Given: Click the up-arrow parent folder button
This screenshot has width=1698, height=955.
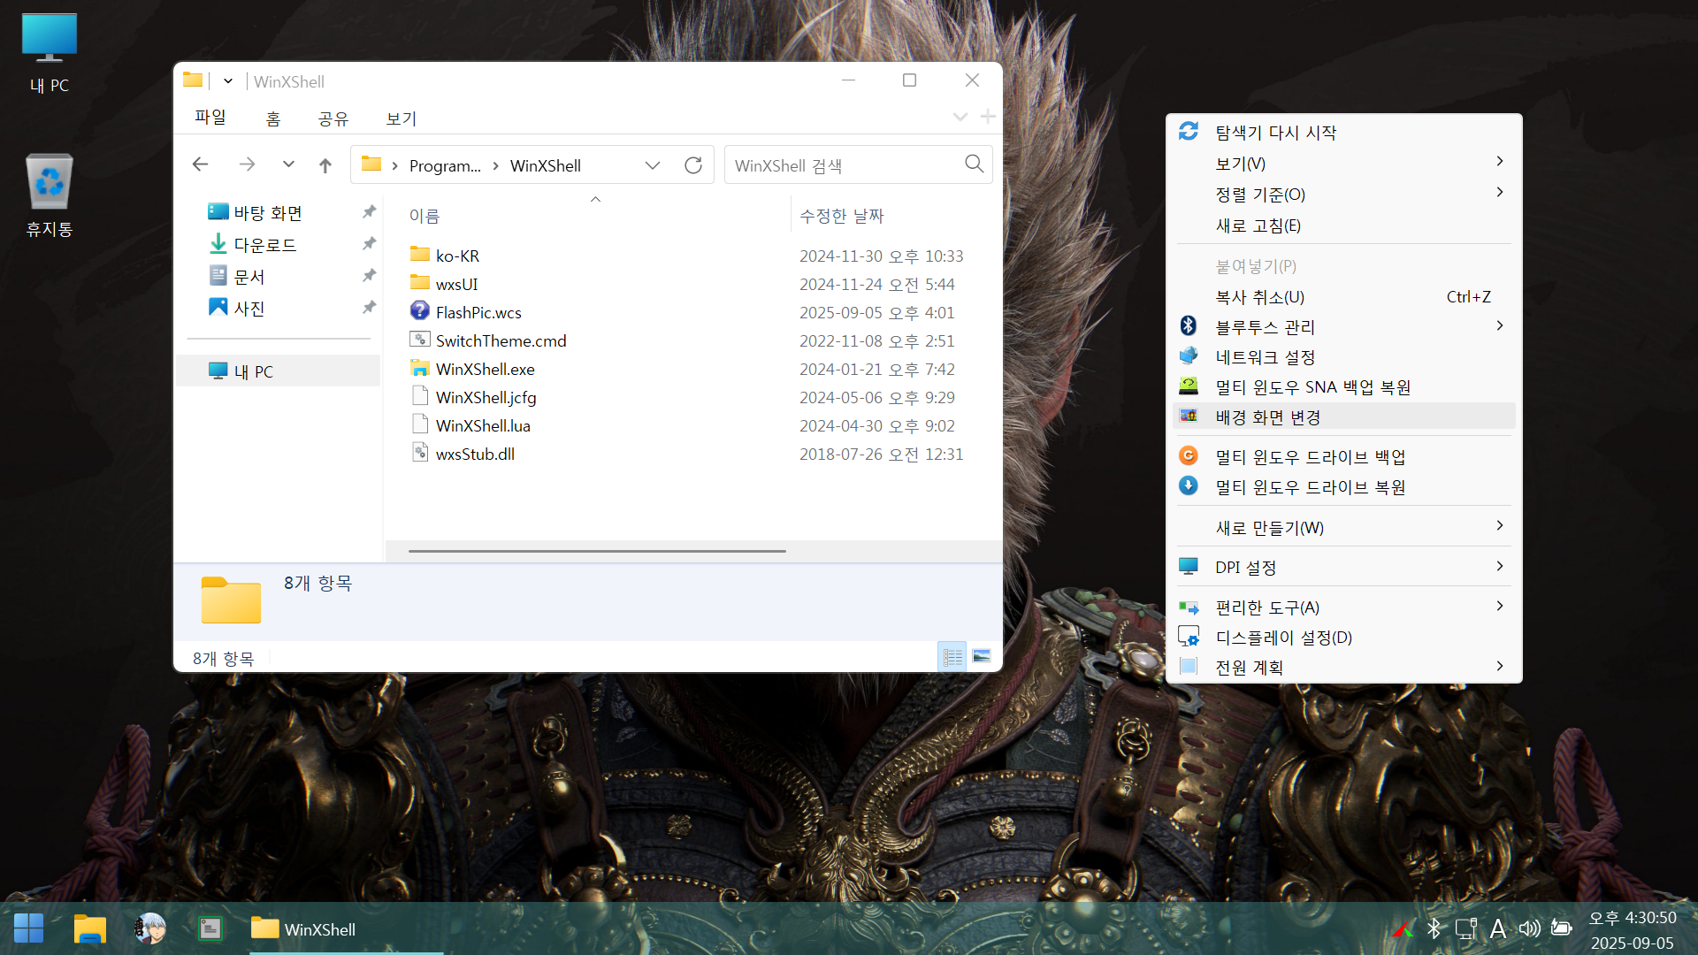Looking at the screenshot, I should [325, 165].
